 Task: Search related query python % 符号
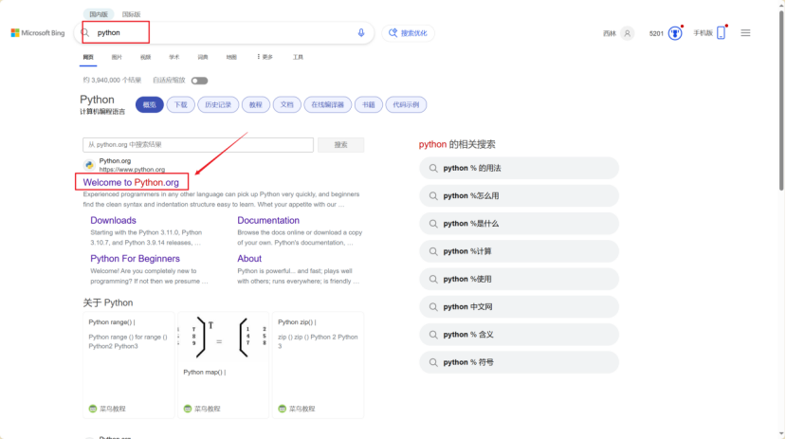(520, 362)
